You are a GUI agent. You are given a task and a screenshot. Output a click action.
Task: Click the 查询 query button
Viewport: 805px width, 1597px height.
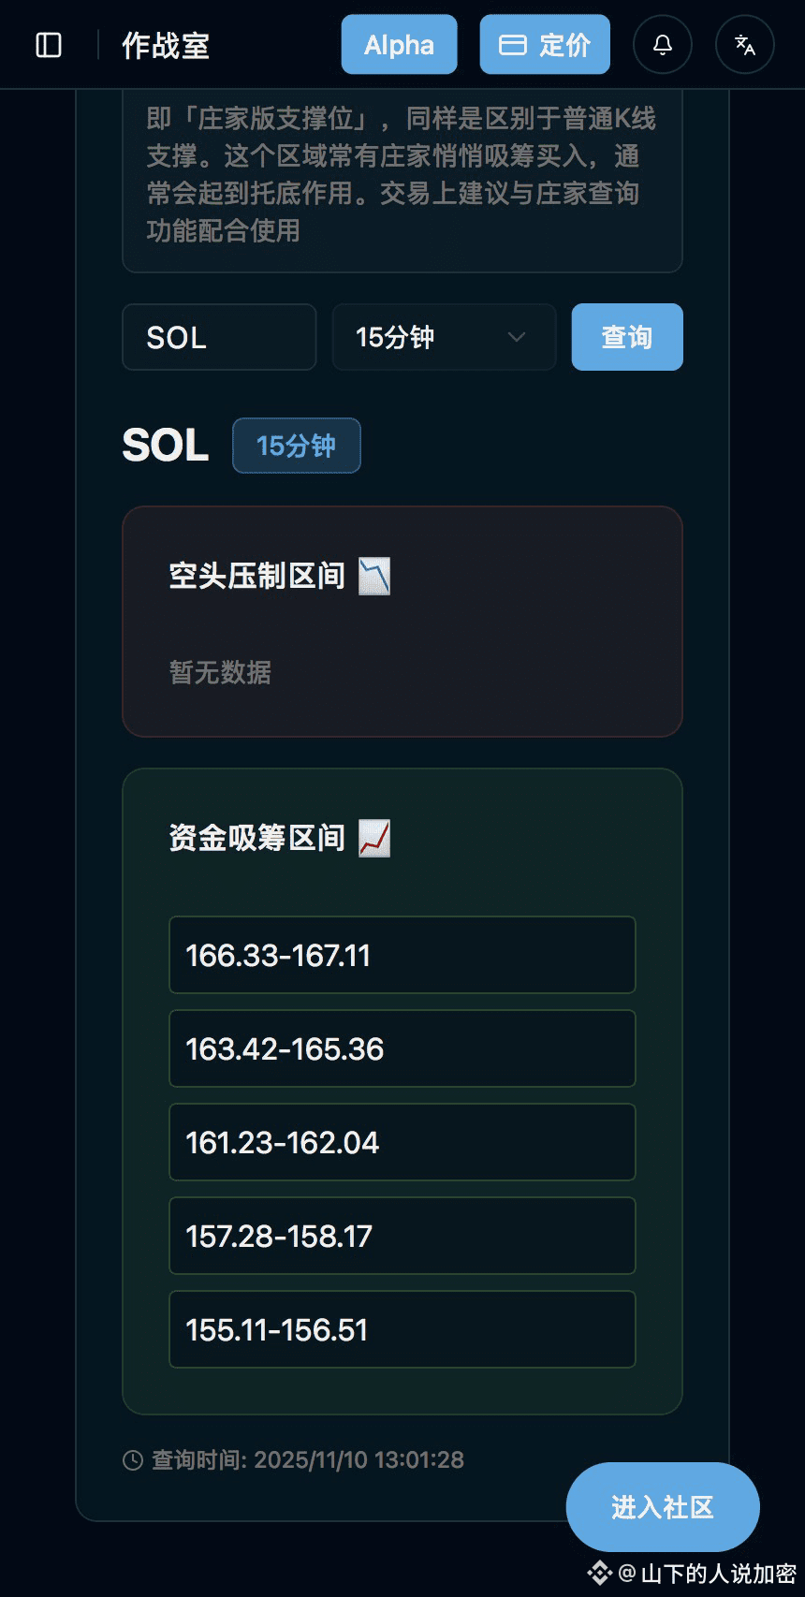(x=627, y=337)
